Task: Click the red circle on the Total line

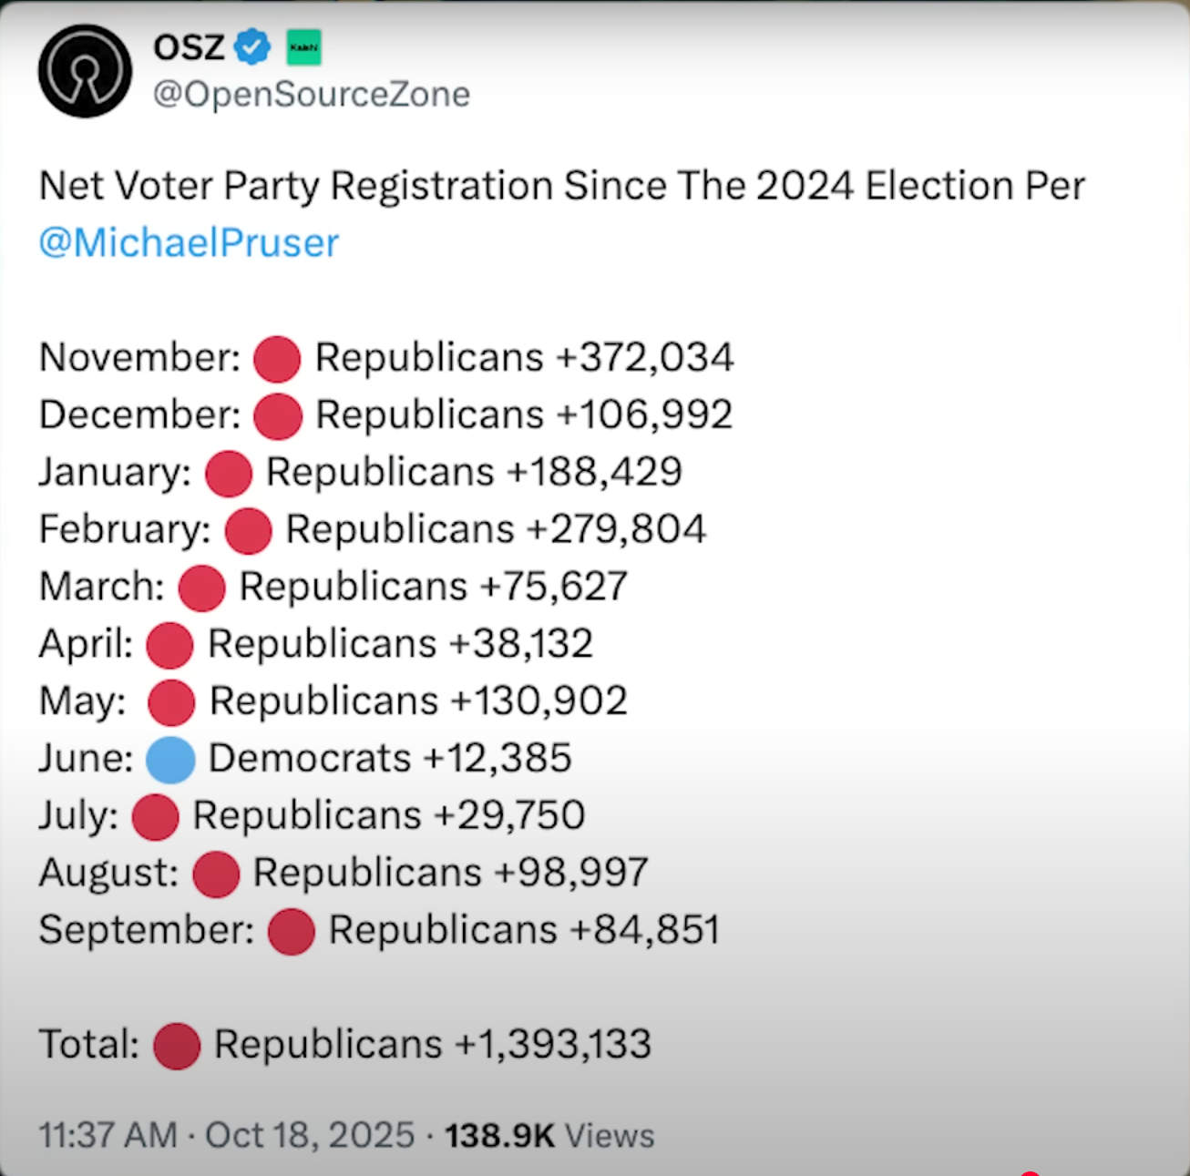Action: [x=177, y=1046]
